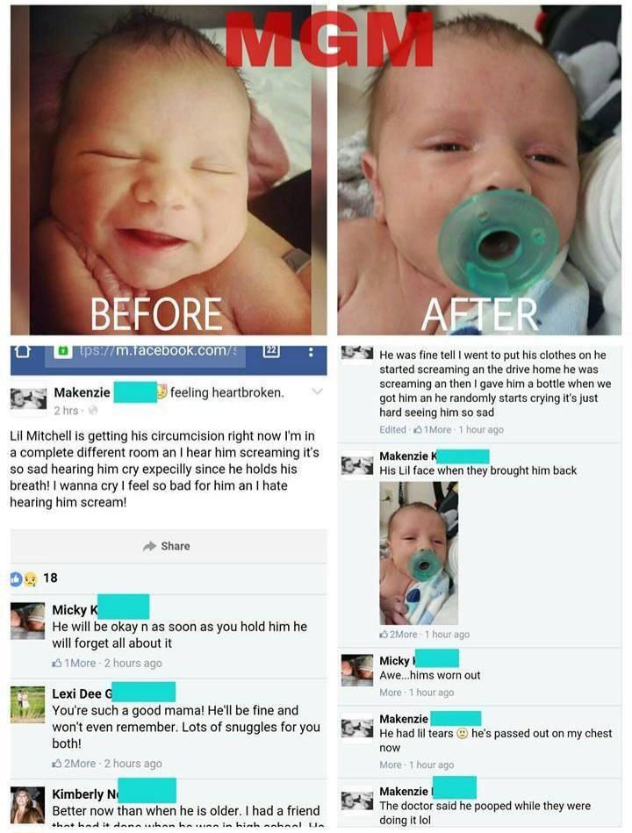Open Micky's name on the first comment
632x833 pixels.
point(75,609)
